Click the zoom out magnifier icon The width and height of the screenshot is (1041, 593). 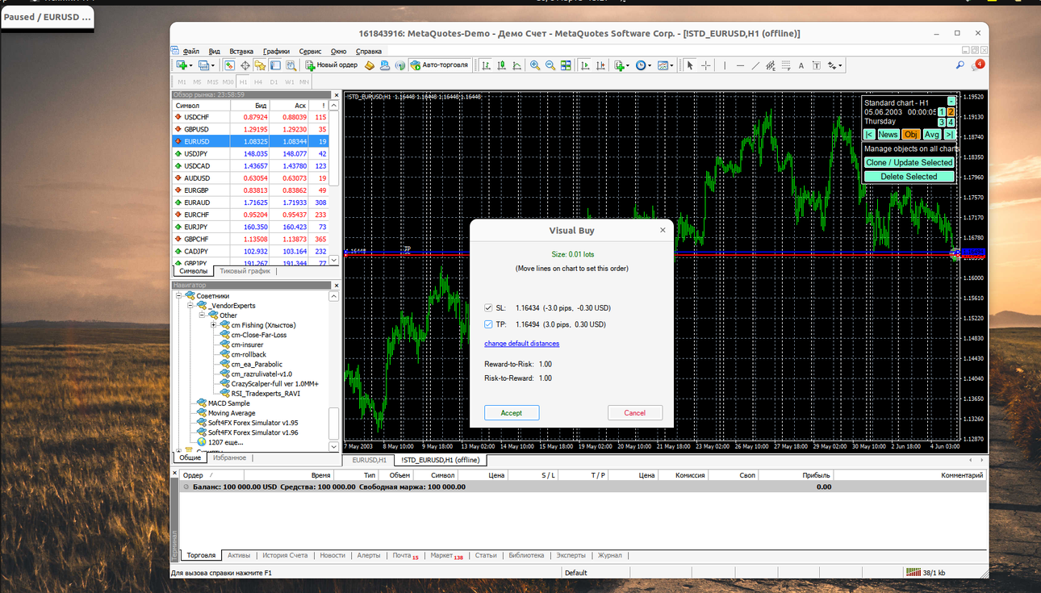550,65
